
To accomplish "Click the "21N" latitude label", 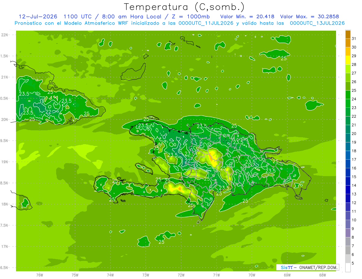I will pos(5,77).
